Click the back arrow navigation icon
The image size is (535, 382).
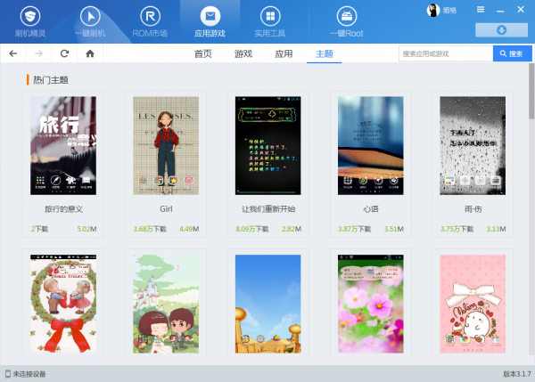pyautogui.click(x=13, y=53)
